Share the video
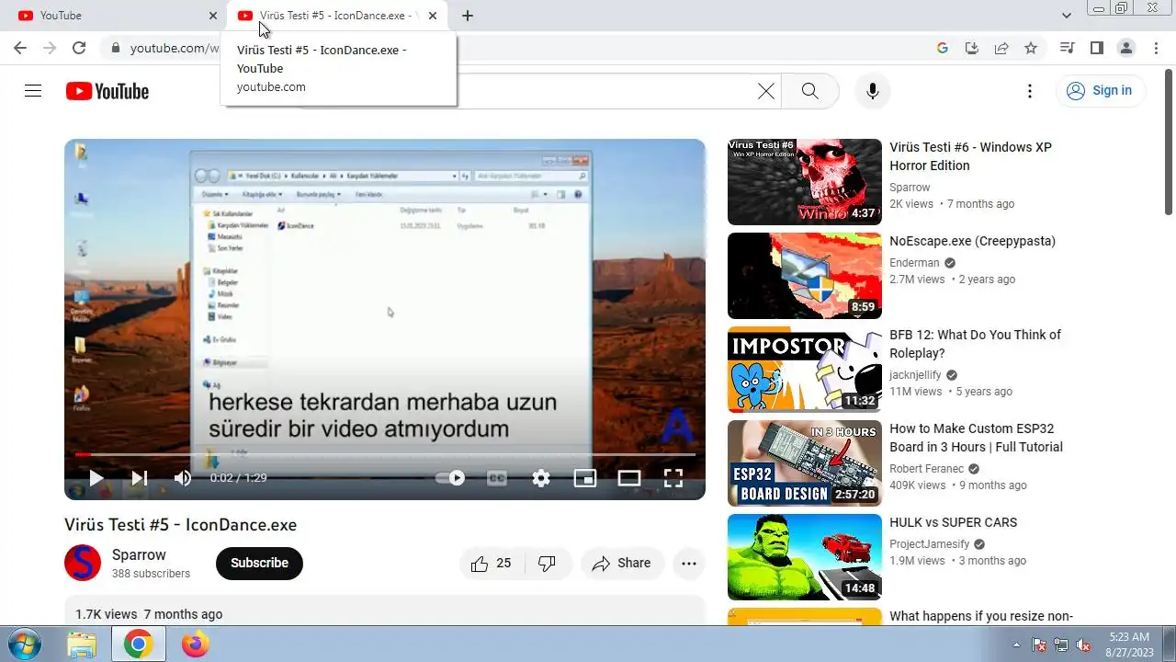Screen dimensions: 1176x662 click(x=622, y=564)
